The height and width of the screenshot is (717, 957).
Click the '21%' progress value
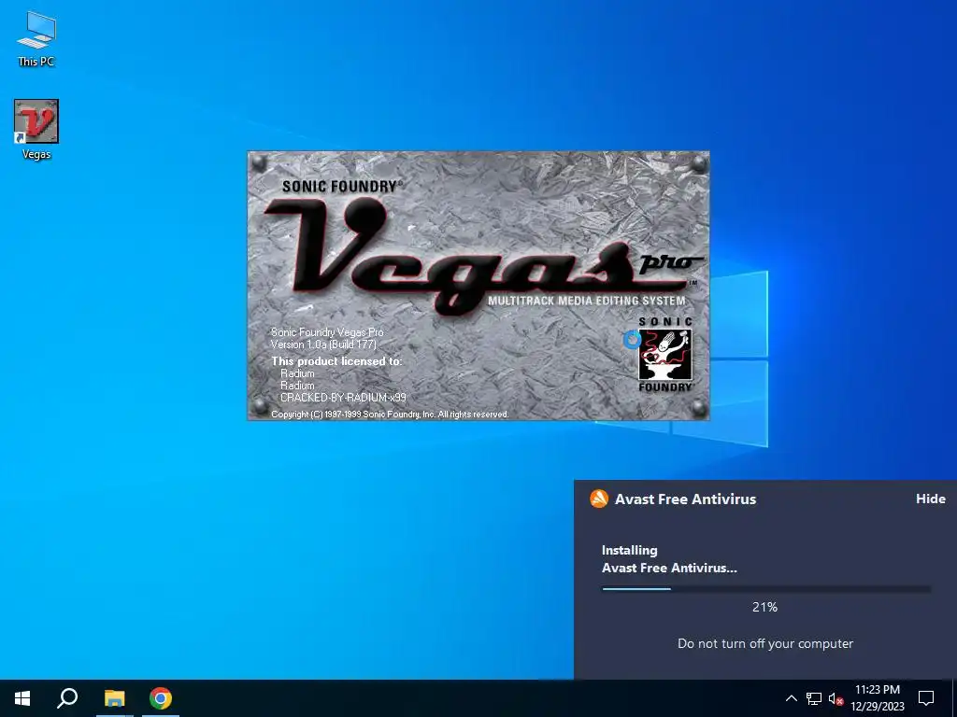pyautogui.click(x=764, y=607)
